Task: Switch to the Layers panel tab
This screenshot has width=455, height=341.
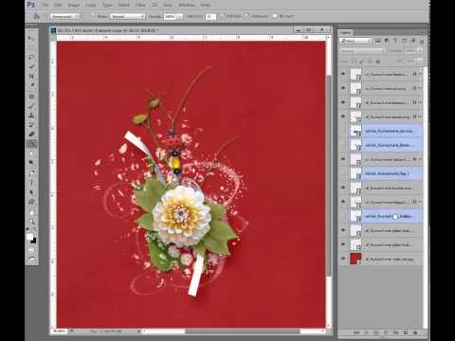Action: pos(345,32)
